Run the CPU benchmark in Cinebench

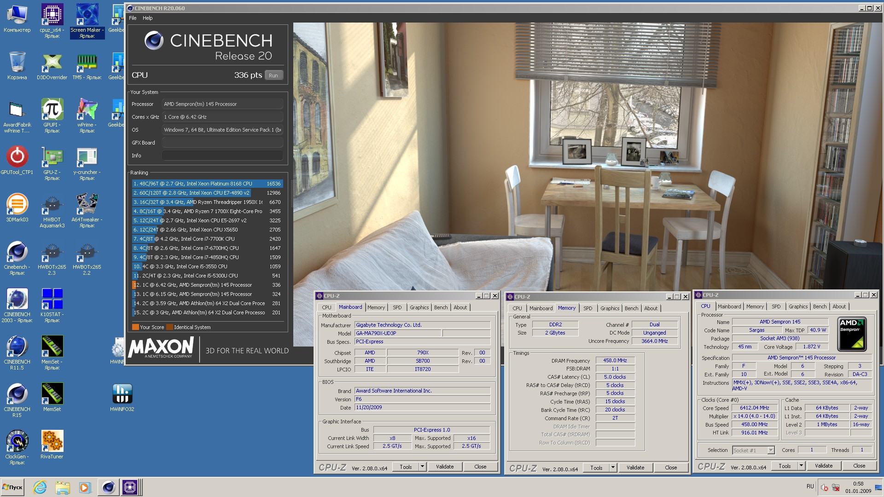[x=273, y=75]
